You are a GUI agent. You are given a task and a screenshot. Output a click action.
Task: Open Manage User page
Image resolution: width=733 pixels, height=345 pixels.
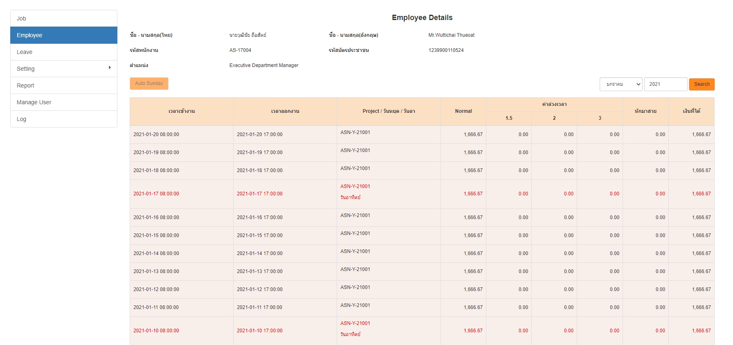pyautogui.click(x=64, y=102)
